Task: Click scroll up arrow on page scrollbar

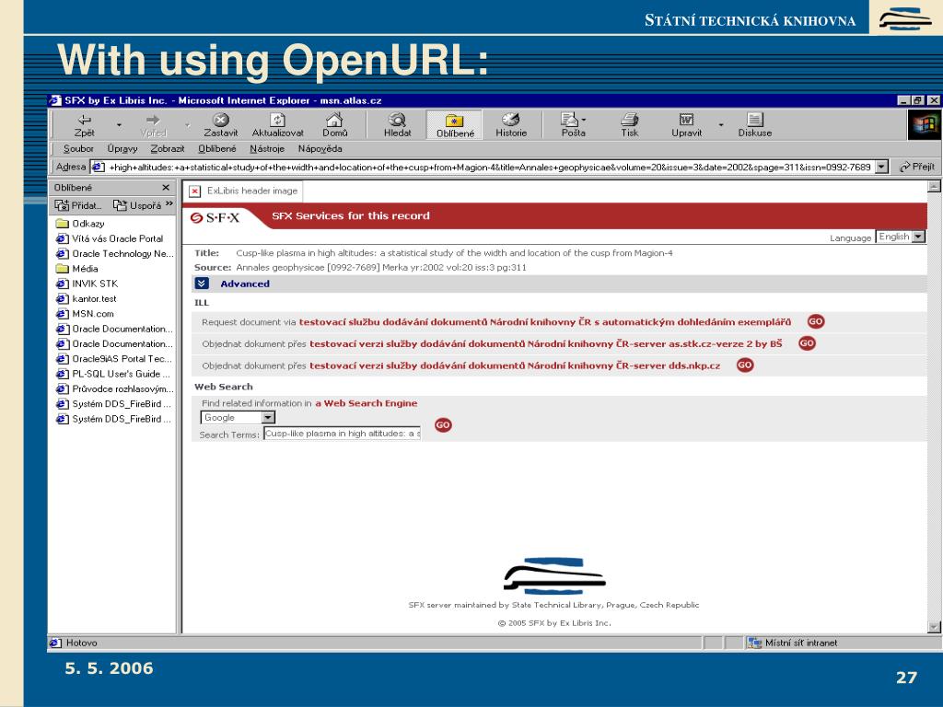Action: click(x=934, y=186)
